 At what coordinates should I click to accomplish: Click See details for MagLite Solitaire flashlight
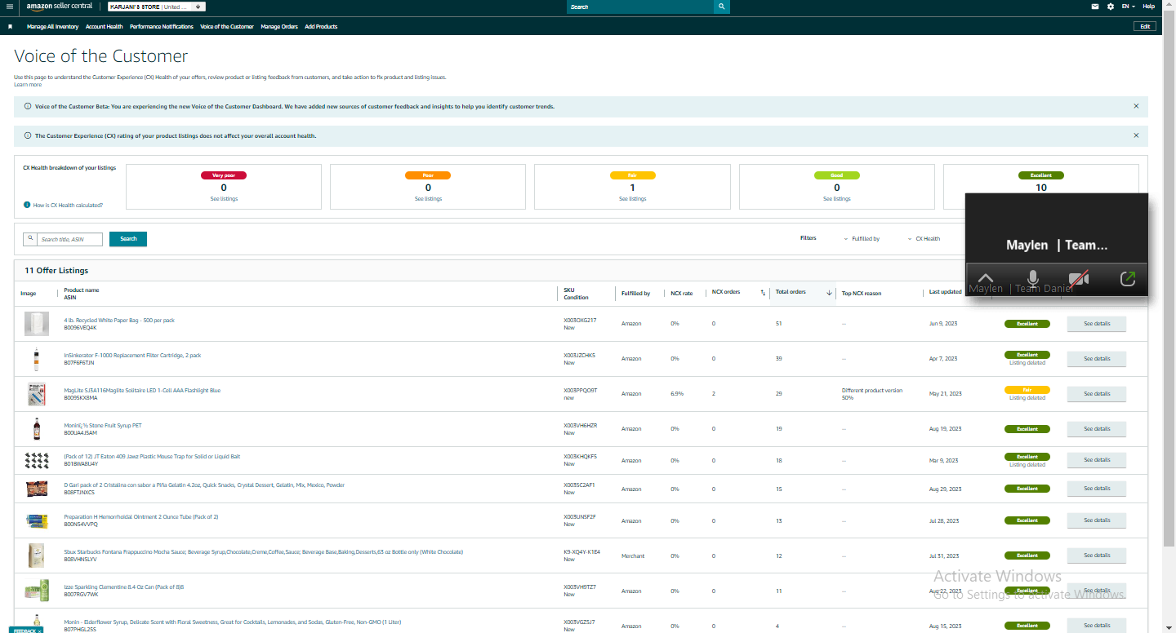pos(1097,394)
